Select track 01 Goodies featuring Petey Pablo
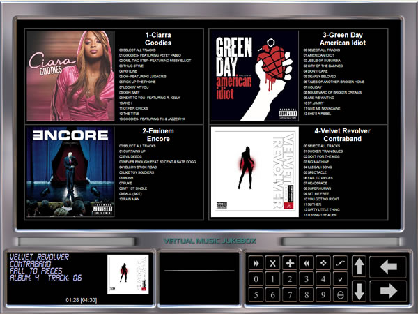The width and height of the screenshot is (418, 314). click(x=150, y=55)
